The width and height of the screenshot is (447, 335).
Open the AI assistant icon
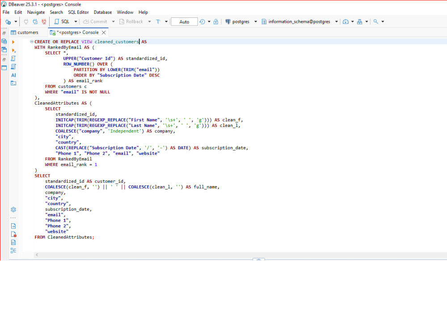click(13, 75)
